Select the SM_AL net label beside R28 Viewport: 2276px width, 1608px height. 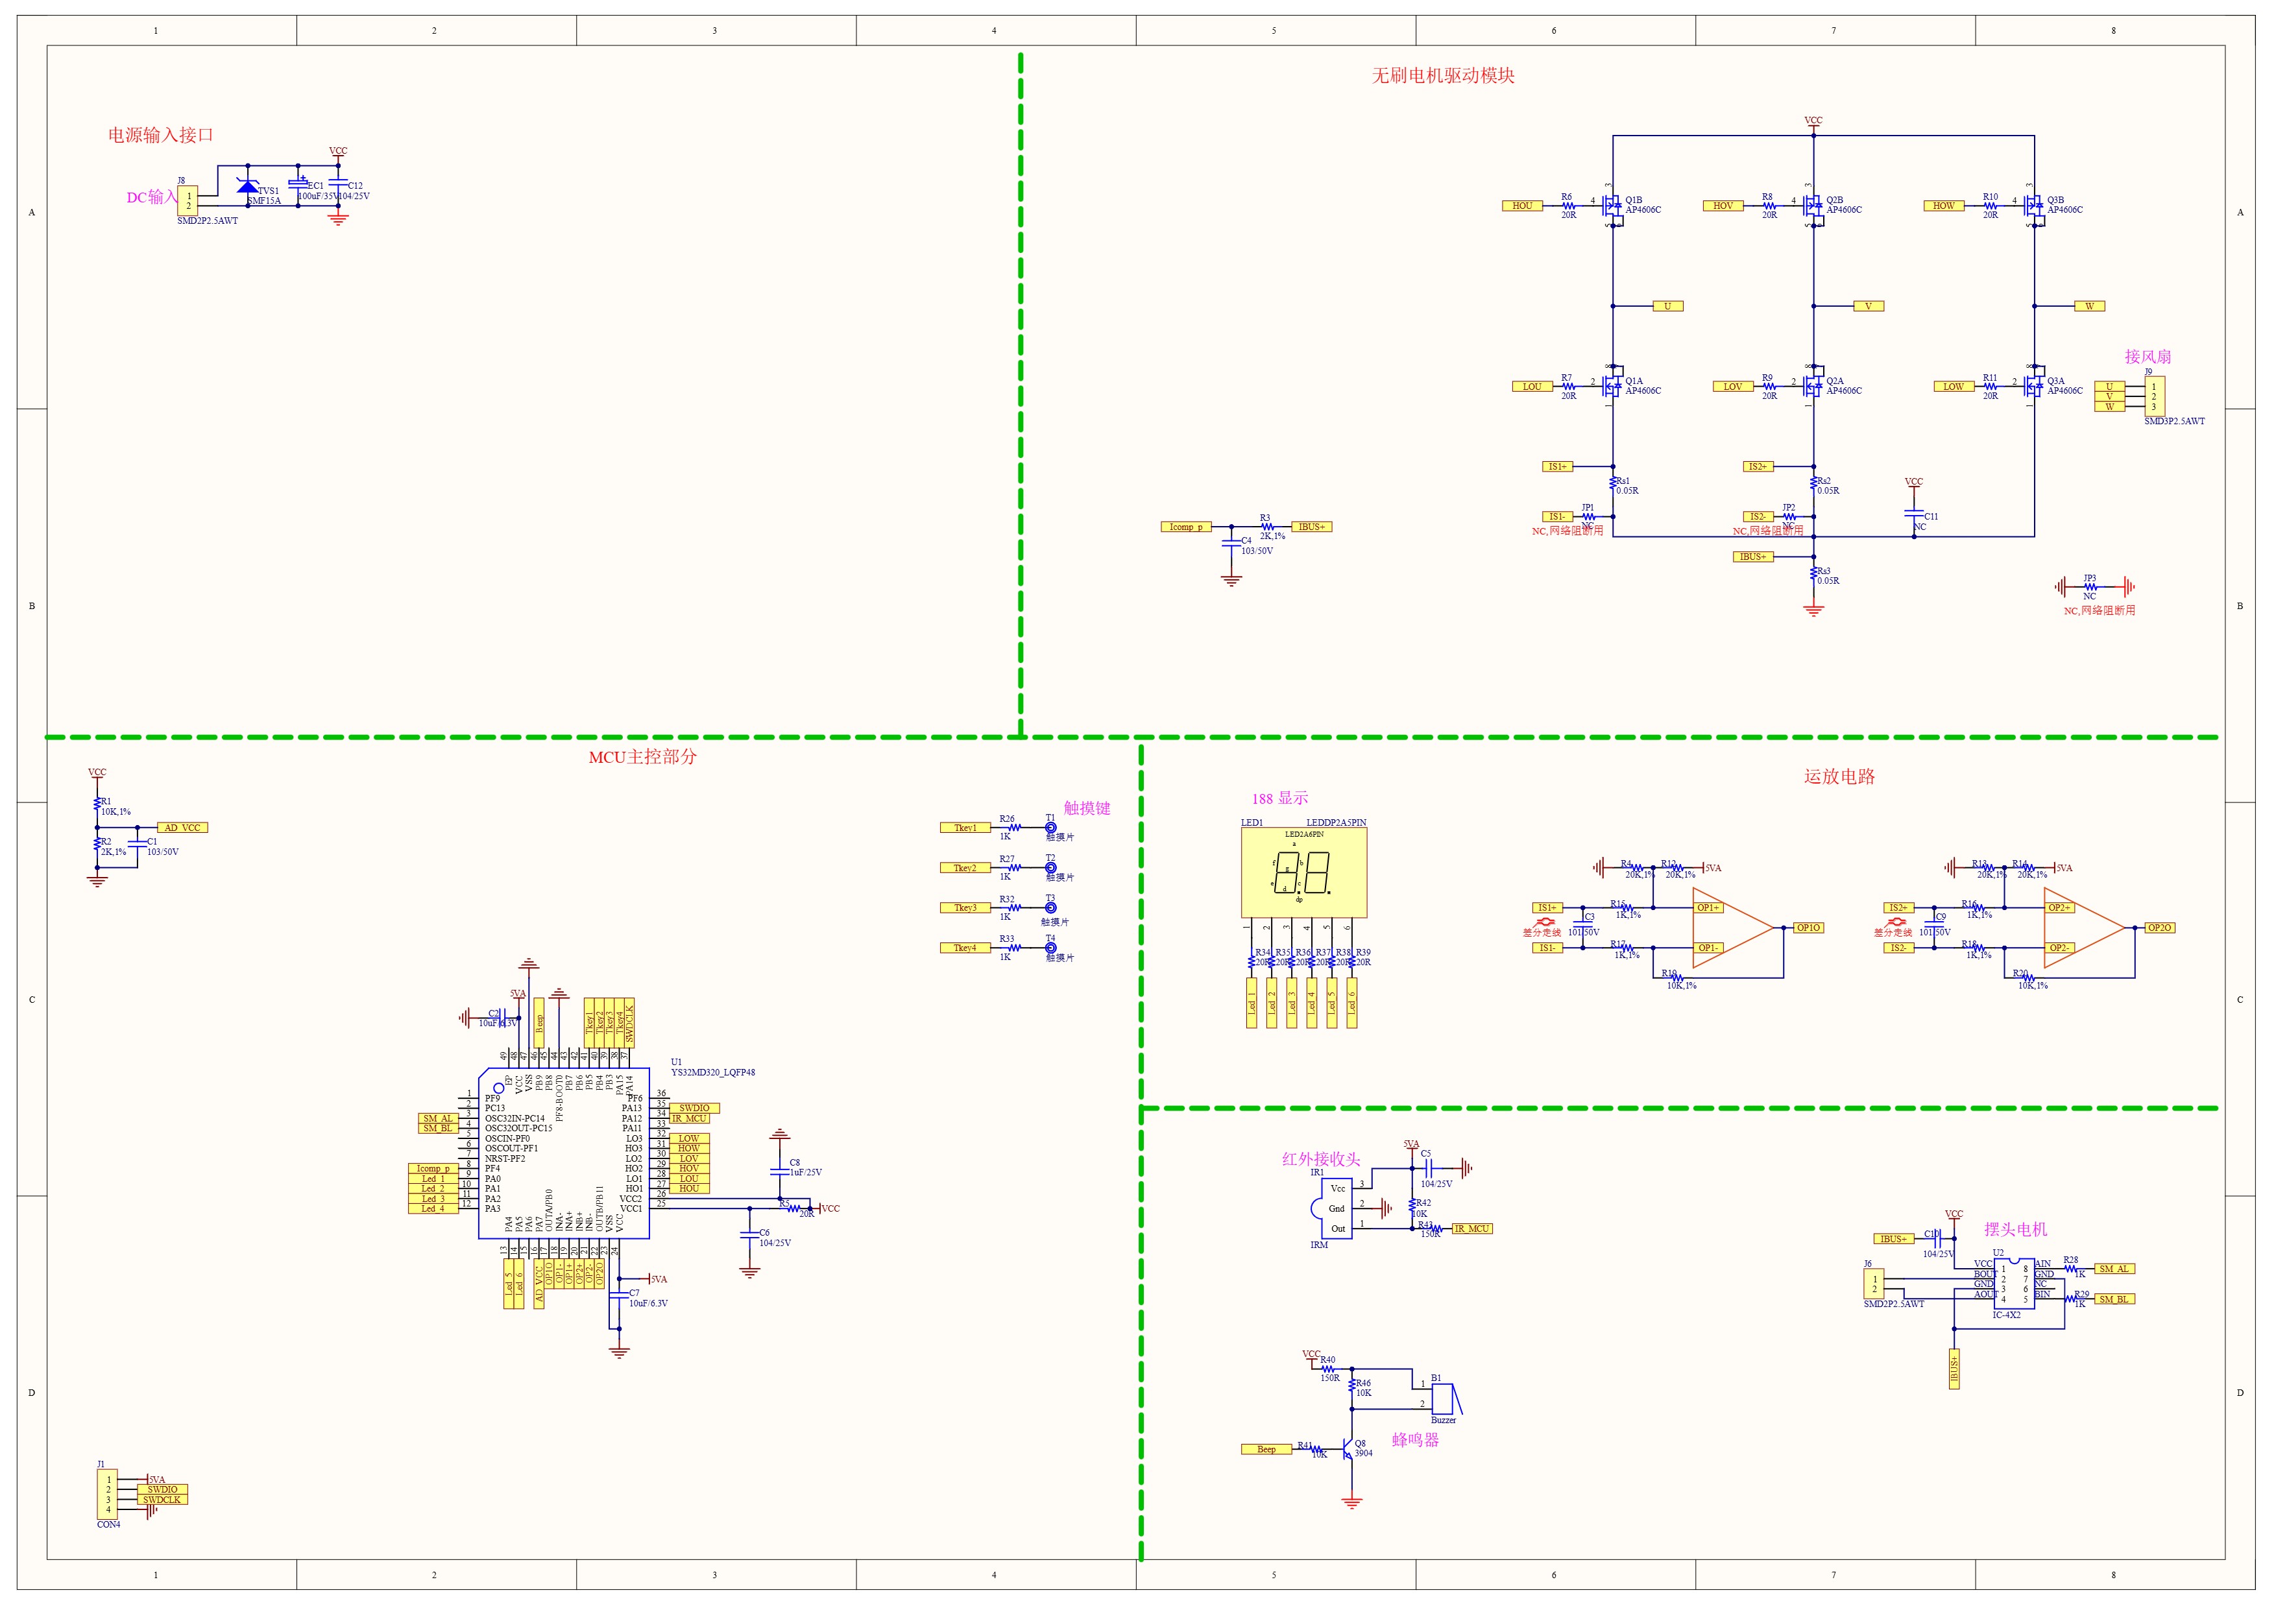pyautogui.click(x=2114, y=1269)
